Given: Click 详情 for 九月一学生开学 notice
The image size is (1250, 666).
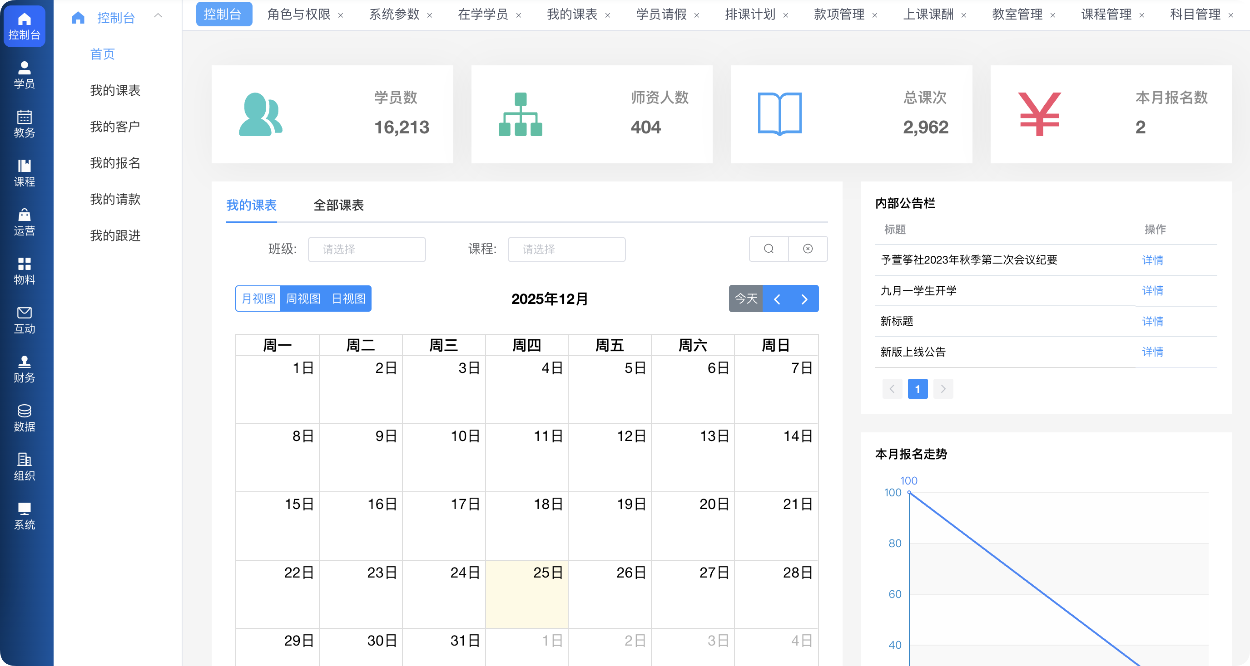Looking at the screenshot, I should pos(1152,290).
